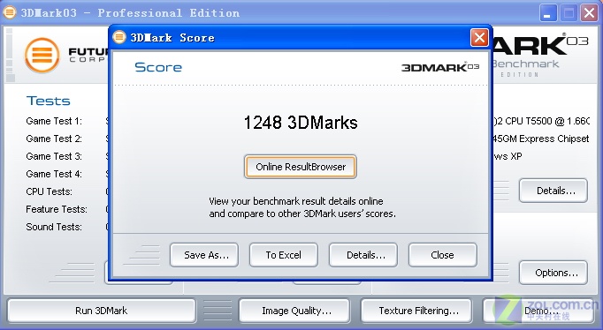Open Options... in main window
Image resolution: width=603 pixels, height=330 pixels.
(x=553, y=273)
